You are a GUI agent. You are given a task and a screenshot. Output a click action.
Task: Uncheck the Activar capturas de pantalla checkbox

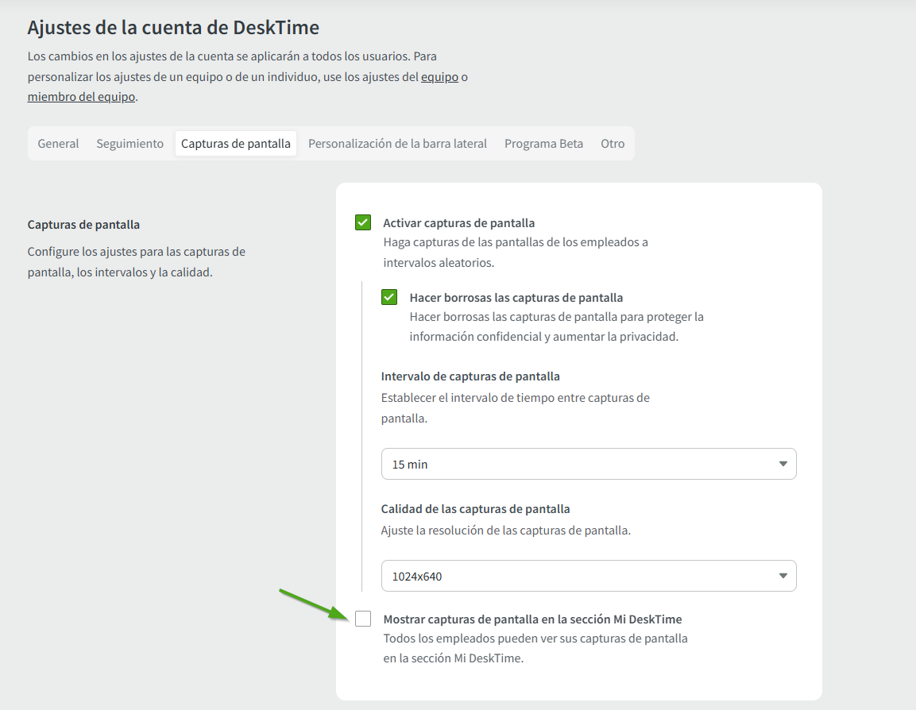[x=363, y=222]
